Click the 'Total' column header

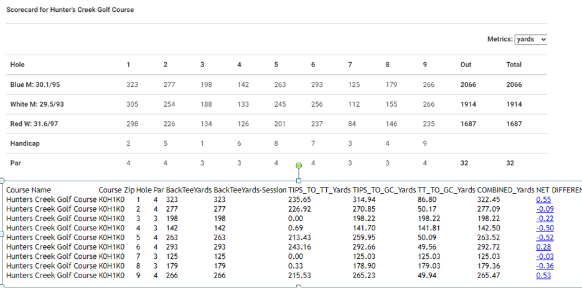[514, 65]
